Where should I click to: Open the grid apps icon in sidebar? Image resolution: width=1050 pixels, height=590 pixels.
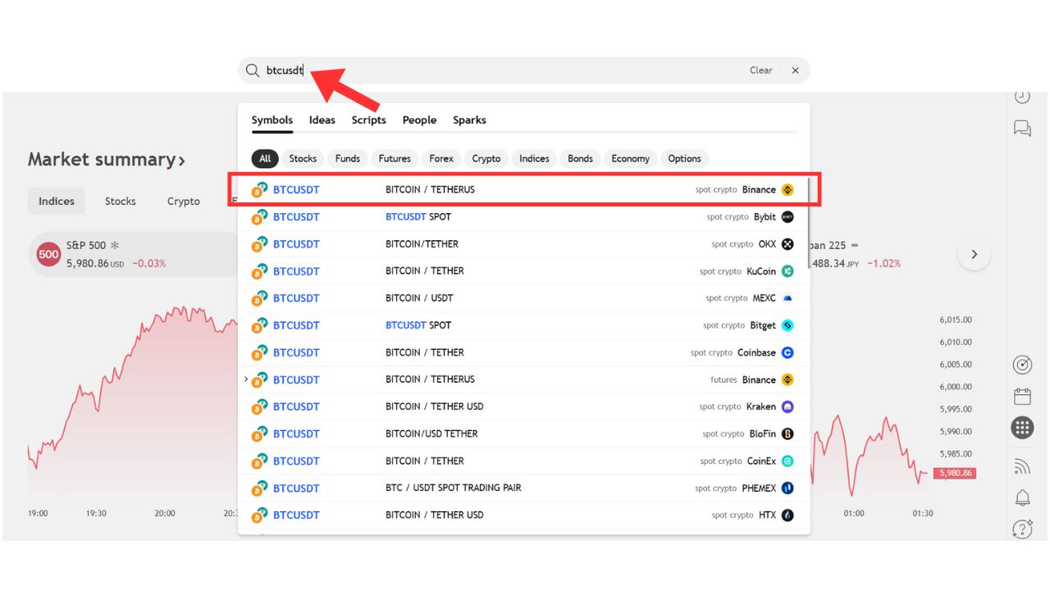coord(1022,427)
